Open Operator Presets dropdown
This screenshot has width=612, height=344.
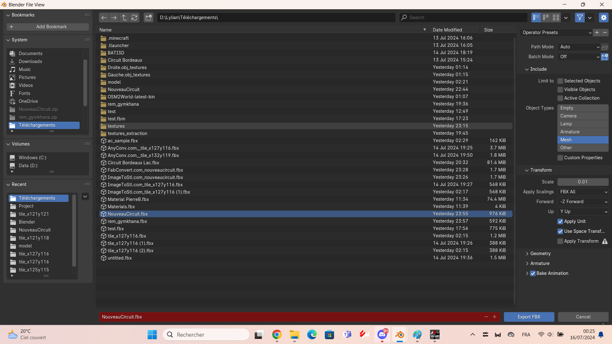[556, 32]
